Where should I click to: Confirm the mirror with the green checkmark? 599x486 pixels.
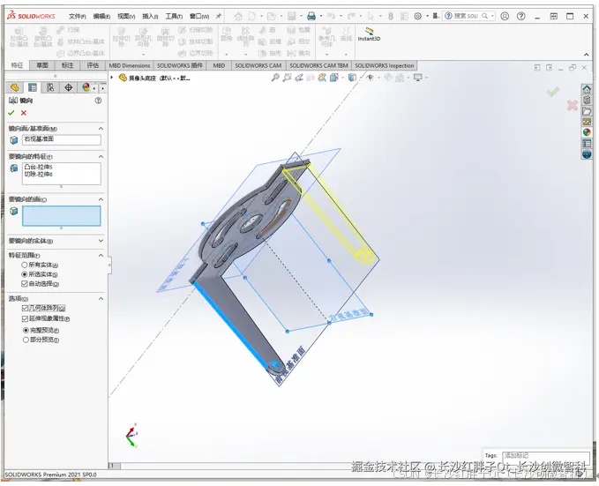pyautogui.click(x=11, y=113)
